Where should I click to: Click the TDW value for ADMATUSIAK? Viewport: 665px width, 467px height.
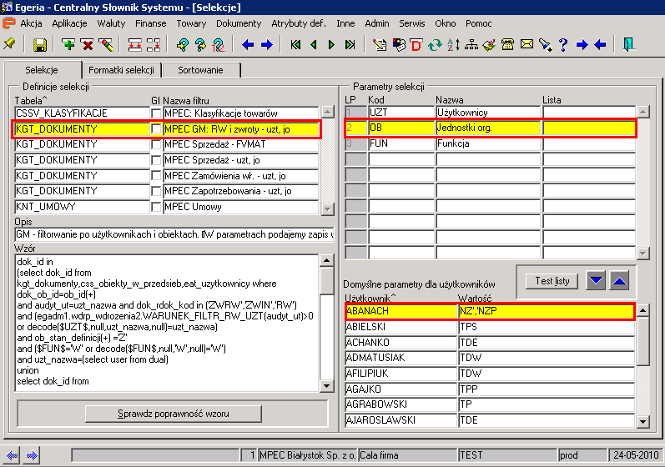[547, 358]
